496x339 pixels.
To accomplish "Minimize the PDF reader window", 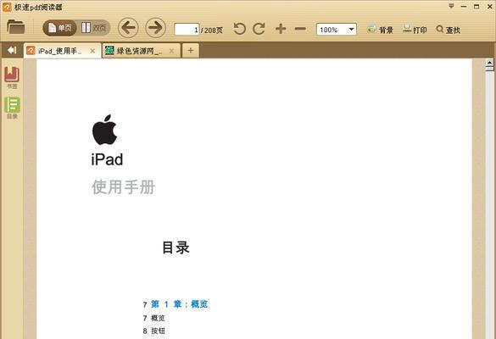I will click(x=464, y=7).
